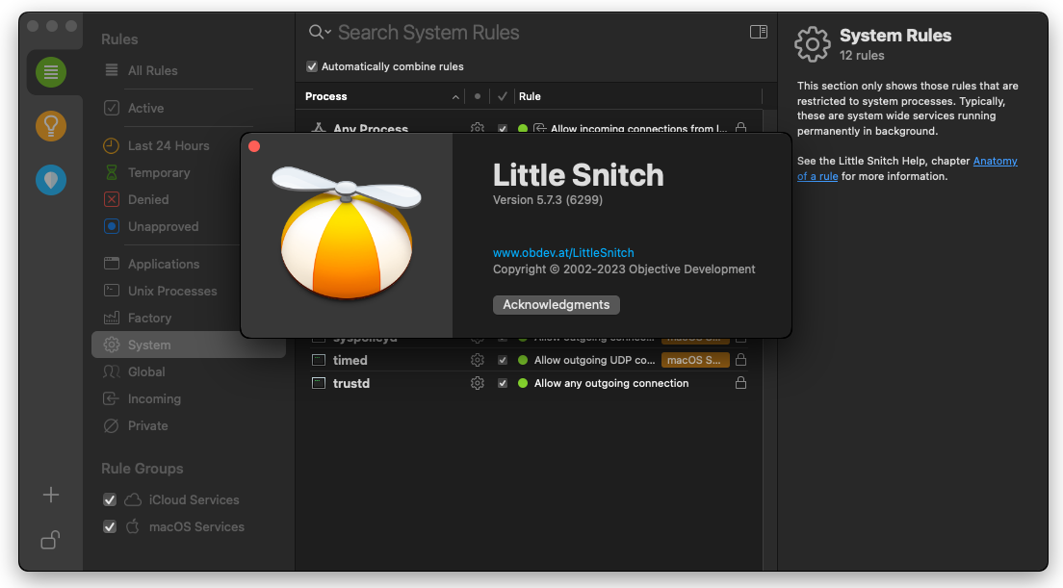This screenshot has height=588, width=1063.
Task: Open the orange lightbulb suggestions icon
Action: tap(51, 125)
